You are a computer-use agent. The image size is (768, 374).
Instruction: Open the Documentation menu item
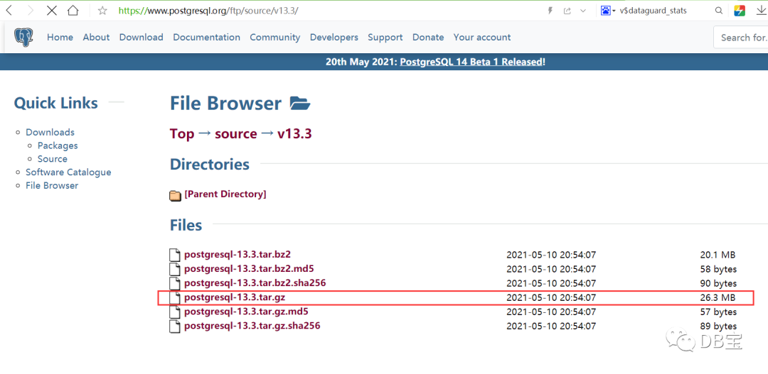(207, 37)
